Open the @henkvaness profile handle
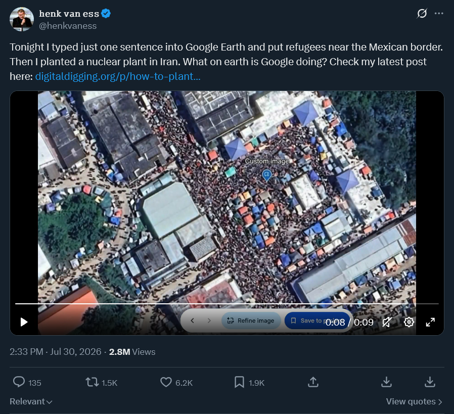Screen dimensions: 454x414 point(68,26)
